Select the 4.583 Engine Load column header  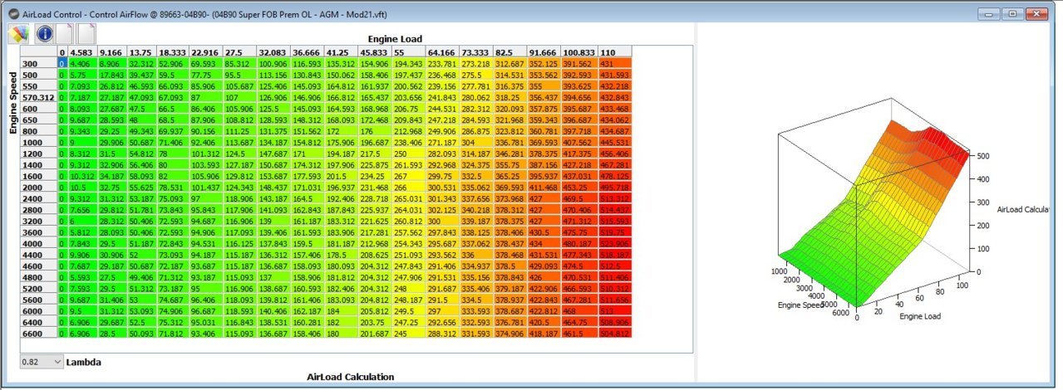point(82,51)
